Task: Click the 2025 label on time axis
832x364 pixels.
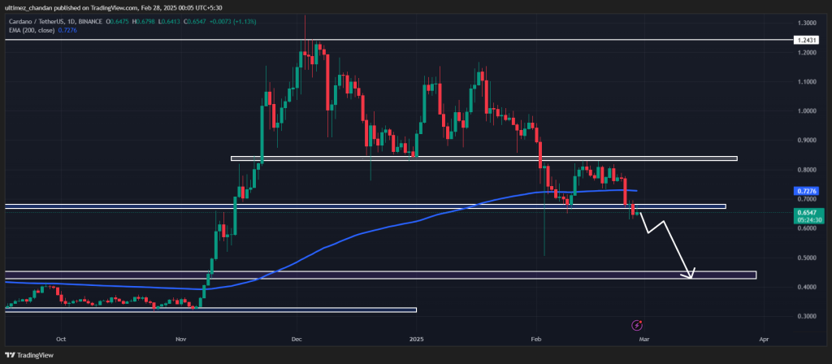Action: pyautogui.click(x=417, y=338)
